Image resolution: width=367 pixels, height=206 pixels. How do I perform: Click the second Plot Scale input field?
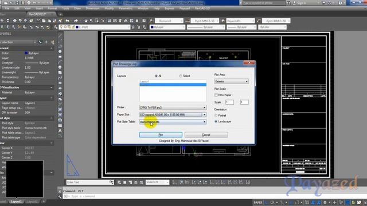pos(244,102)
